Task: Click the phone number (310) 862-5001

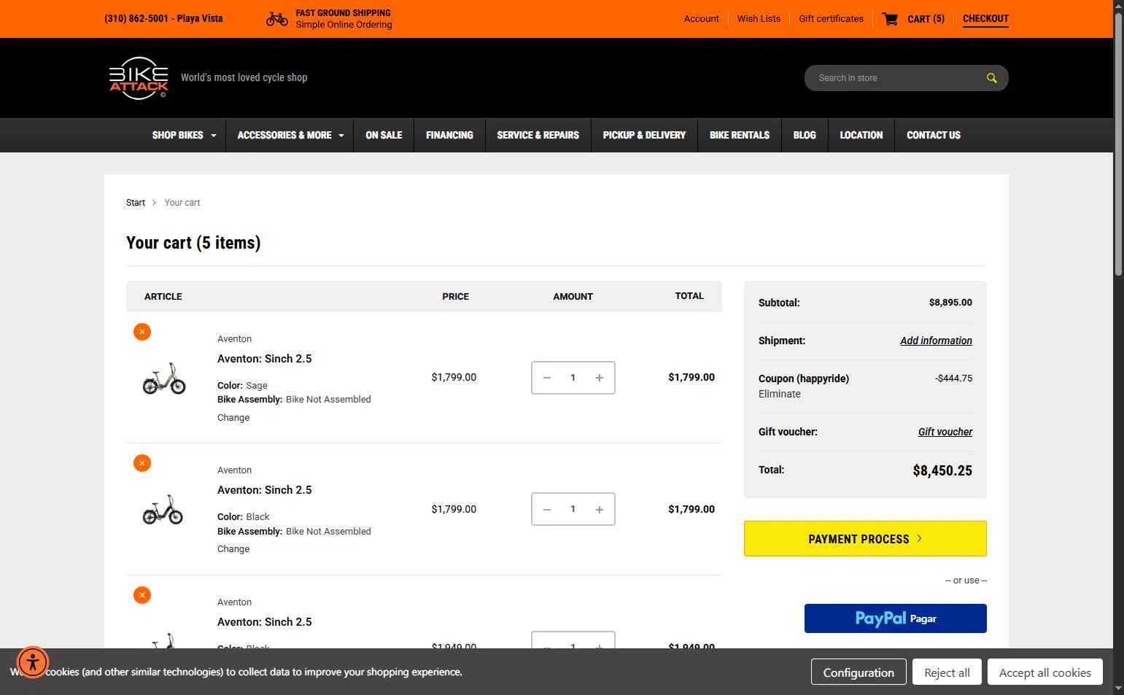Action: pyautogui.click(x=136, y=19)
